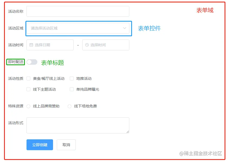Click the 活动区域 label
The width and height of the screenshot is (227, 161).
[16, 28]
